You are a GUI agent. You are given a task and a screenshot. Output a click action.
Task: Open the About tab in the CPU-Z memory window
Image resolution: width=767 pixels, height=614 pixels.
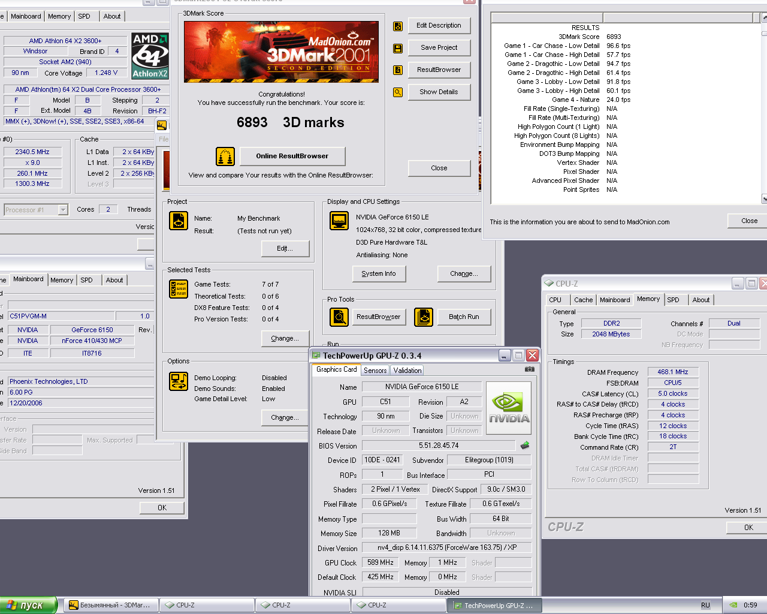point(701,300)
